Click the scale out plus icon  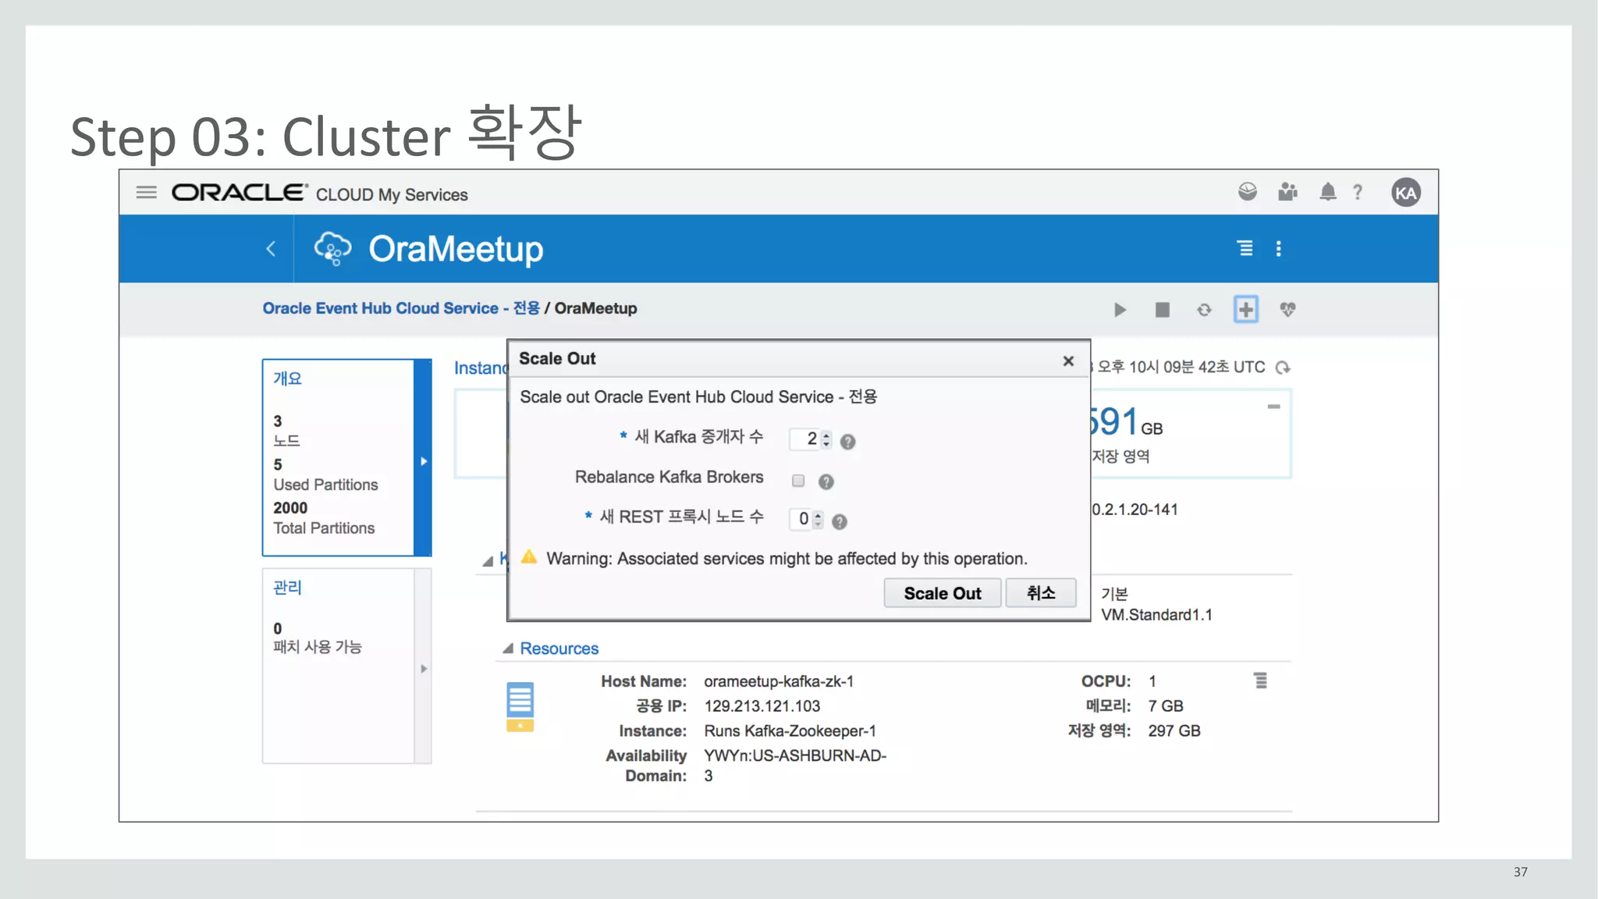(x=1245, y=309)
